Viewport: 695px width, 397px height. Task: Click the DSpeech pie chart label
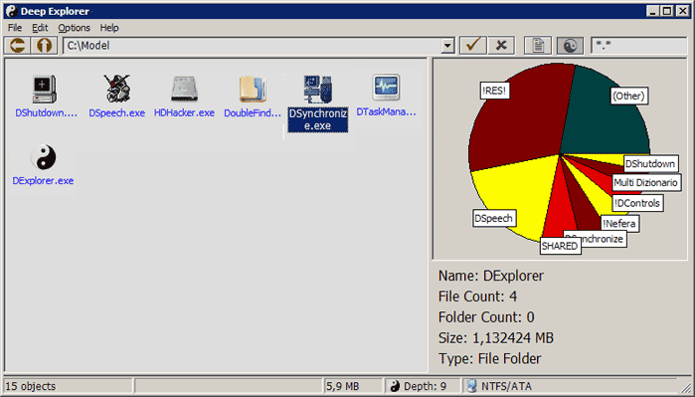(x=494, y=218)
